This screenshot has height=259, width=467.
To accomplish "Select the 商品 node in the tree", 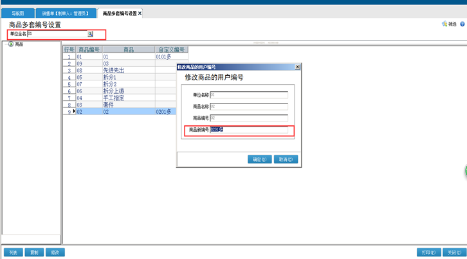I will click(19, 44).
